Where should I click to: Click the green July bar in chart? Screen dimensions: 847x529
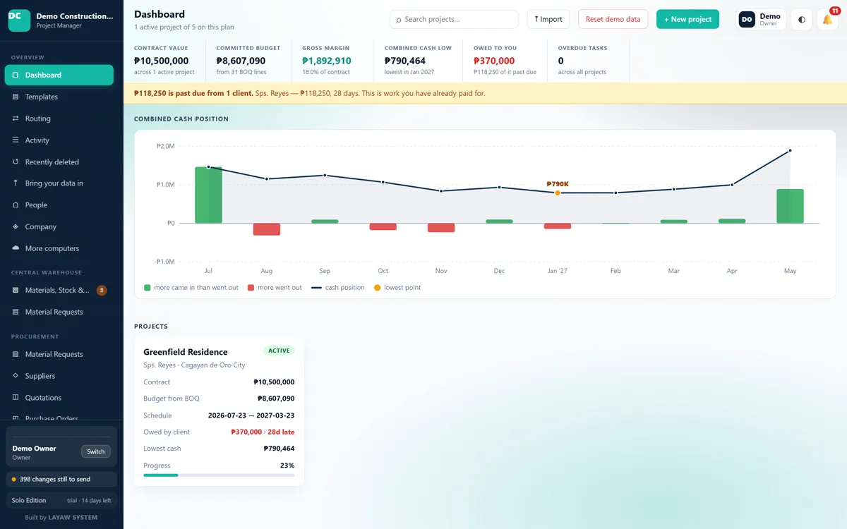[208, 195]
